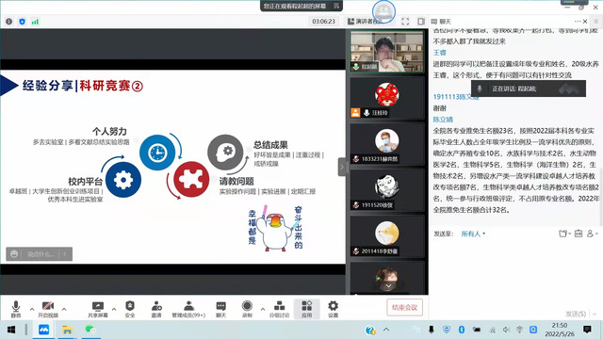This screenshot has height=339, width=603.
Task: Click the fullscreen icon in top bar
Action: 405,22
